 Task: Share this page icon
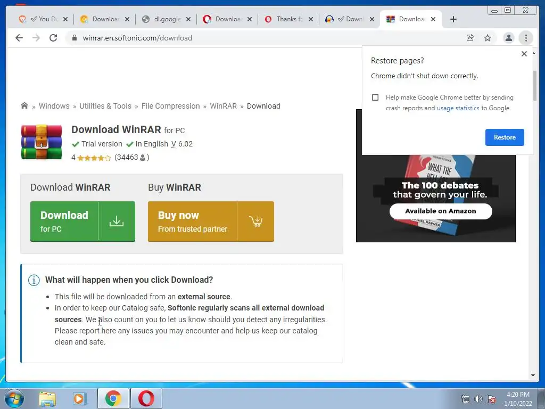(x=470, y=38)
